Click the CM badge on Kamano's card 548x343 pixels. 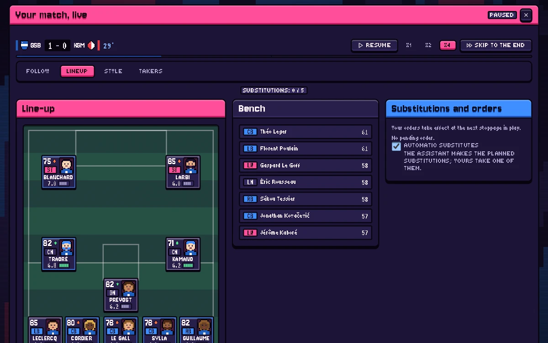(x=174, y=252)
